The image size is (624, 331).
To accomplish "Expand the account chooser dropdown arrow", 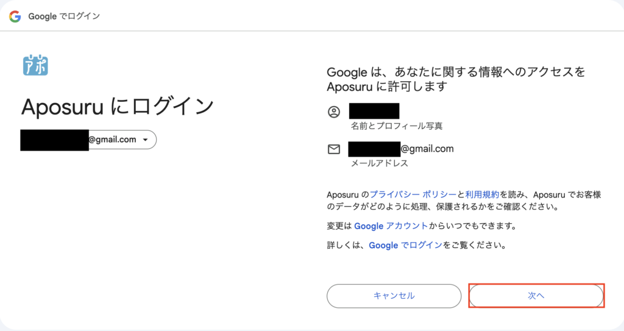I will click(145, 140).
